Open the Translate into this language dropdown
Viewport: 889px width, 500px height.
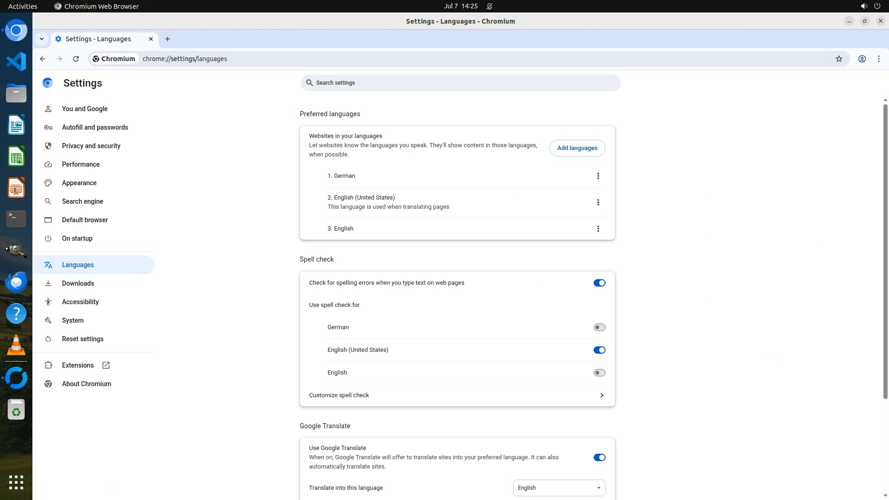[559, 488]
